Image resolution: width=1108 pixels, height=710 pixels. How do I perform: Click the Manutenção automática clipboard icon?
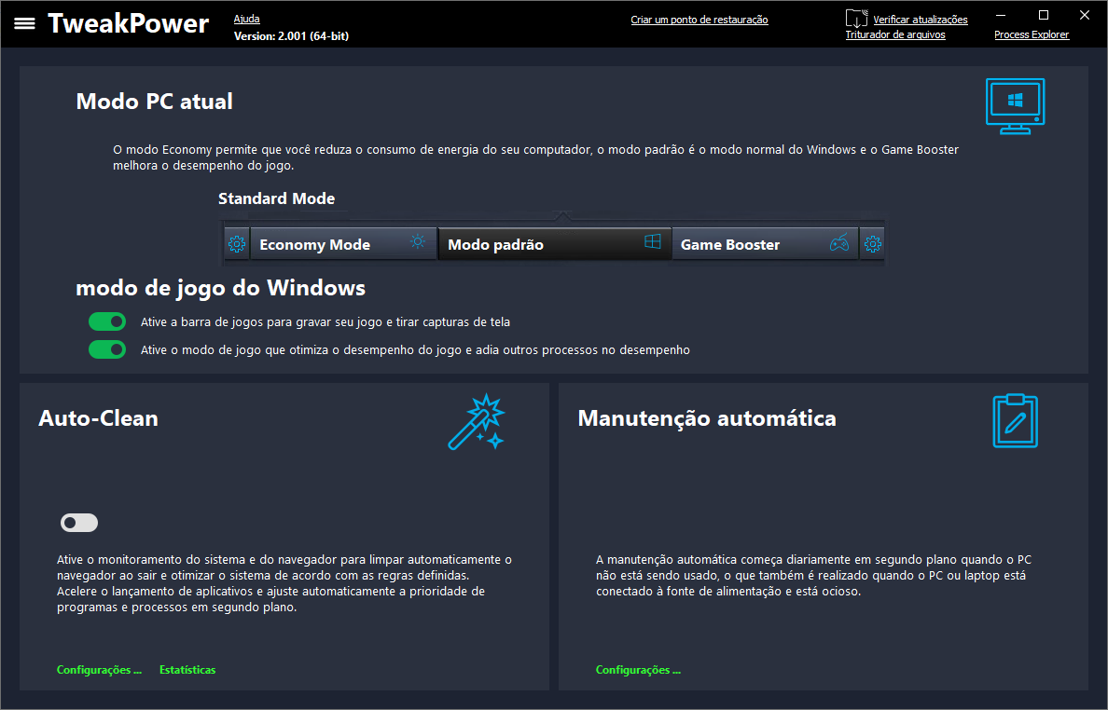1015,420
